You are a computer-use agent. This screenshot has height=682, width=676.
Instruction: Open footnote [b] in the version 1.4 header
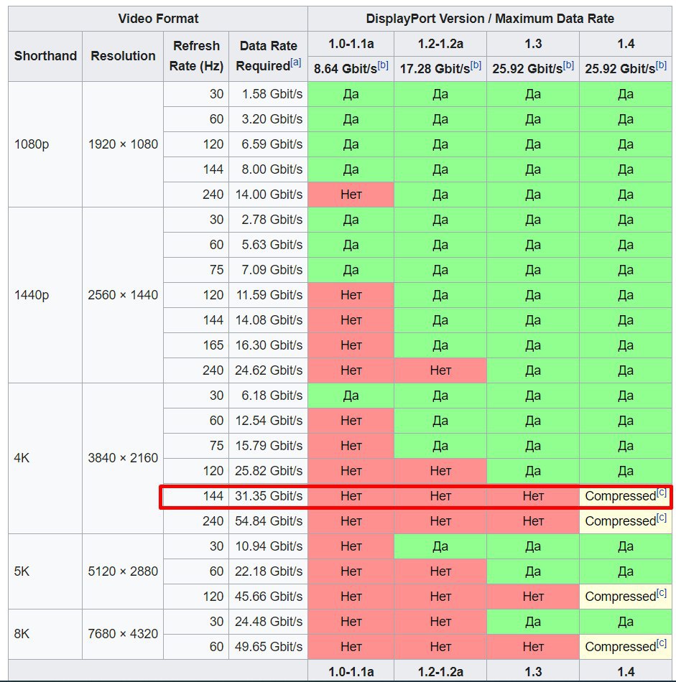click(x=661, y=65)
